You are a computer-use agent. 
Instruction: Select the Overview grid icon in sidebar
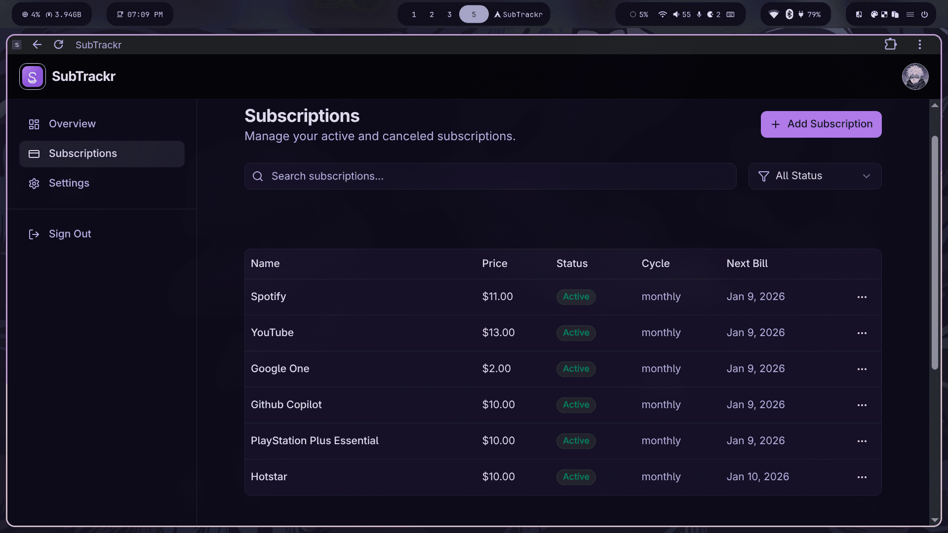(x=34, y=124)
